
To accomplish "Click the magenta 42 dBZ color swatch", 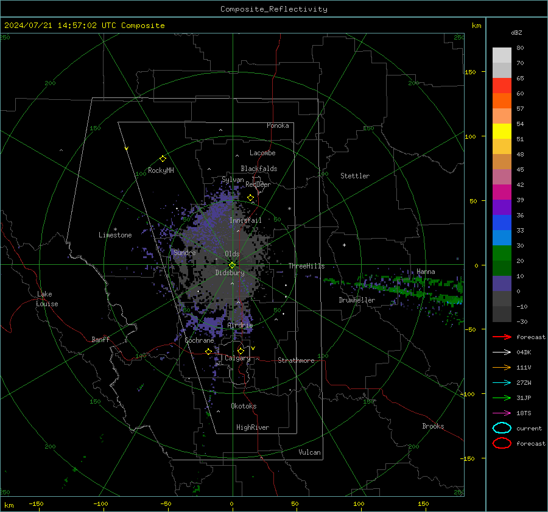I will coord(502,192).
